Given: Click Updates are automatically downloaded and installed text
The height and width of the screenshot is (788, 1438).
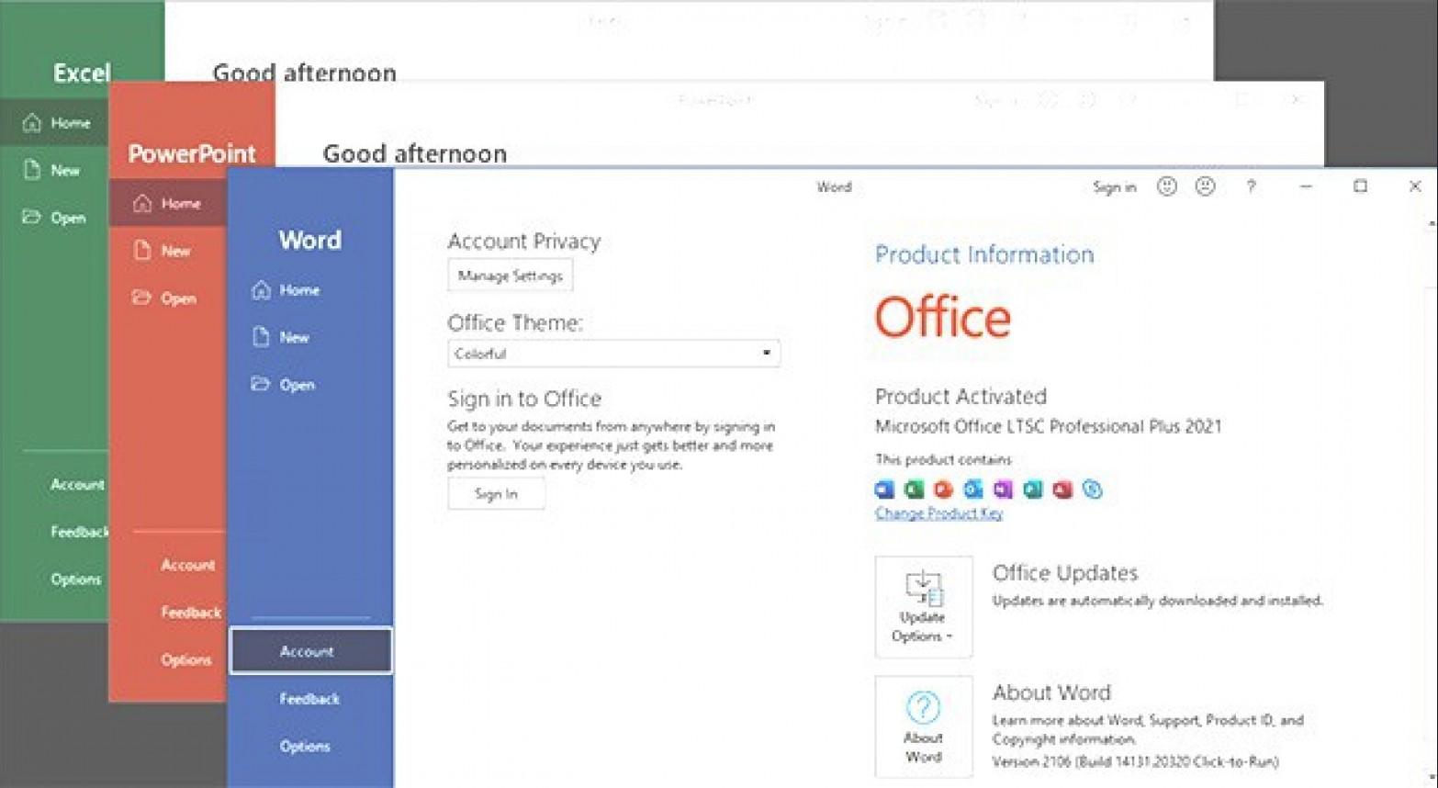Looking at the screenshot, I should 1158,601.
